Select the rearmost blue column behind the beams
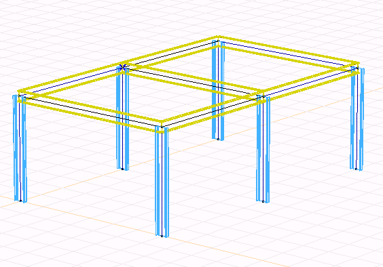 point(218,90)
